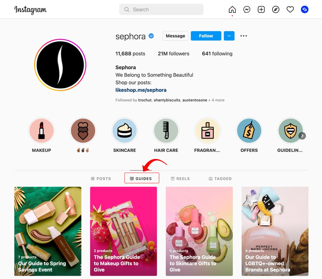Screen dimensions: 322x279
Task: Go to the Home feed icon
Action: tap(232, 9)
